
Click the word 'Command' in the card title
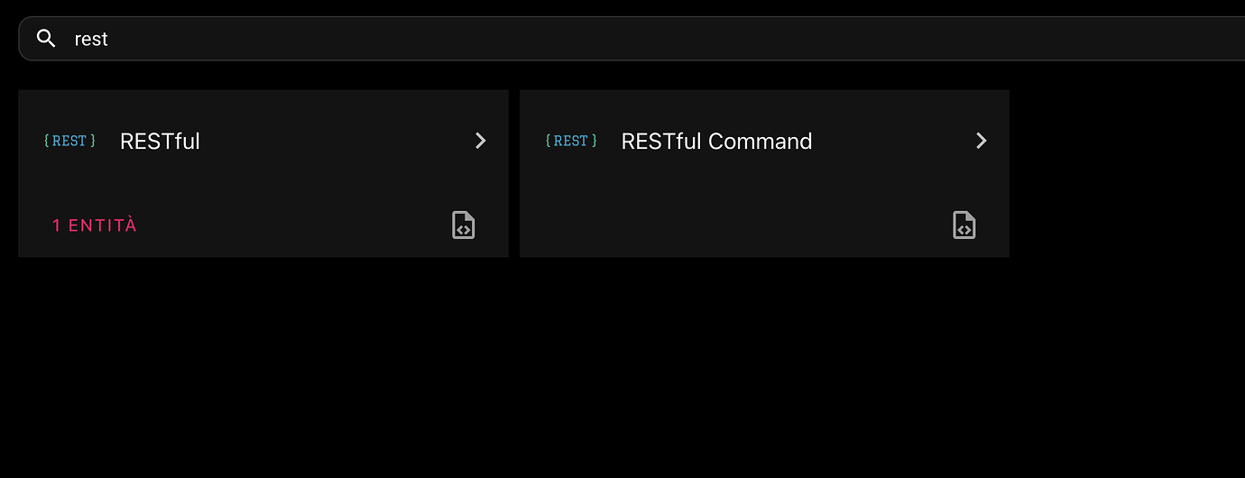pos(761,142)
